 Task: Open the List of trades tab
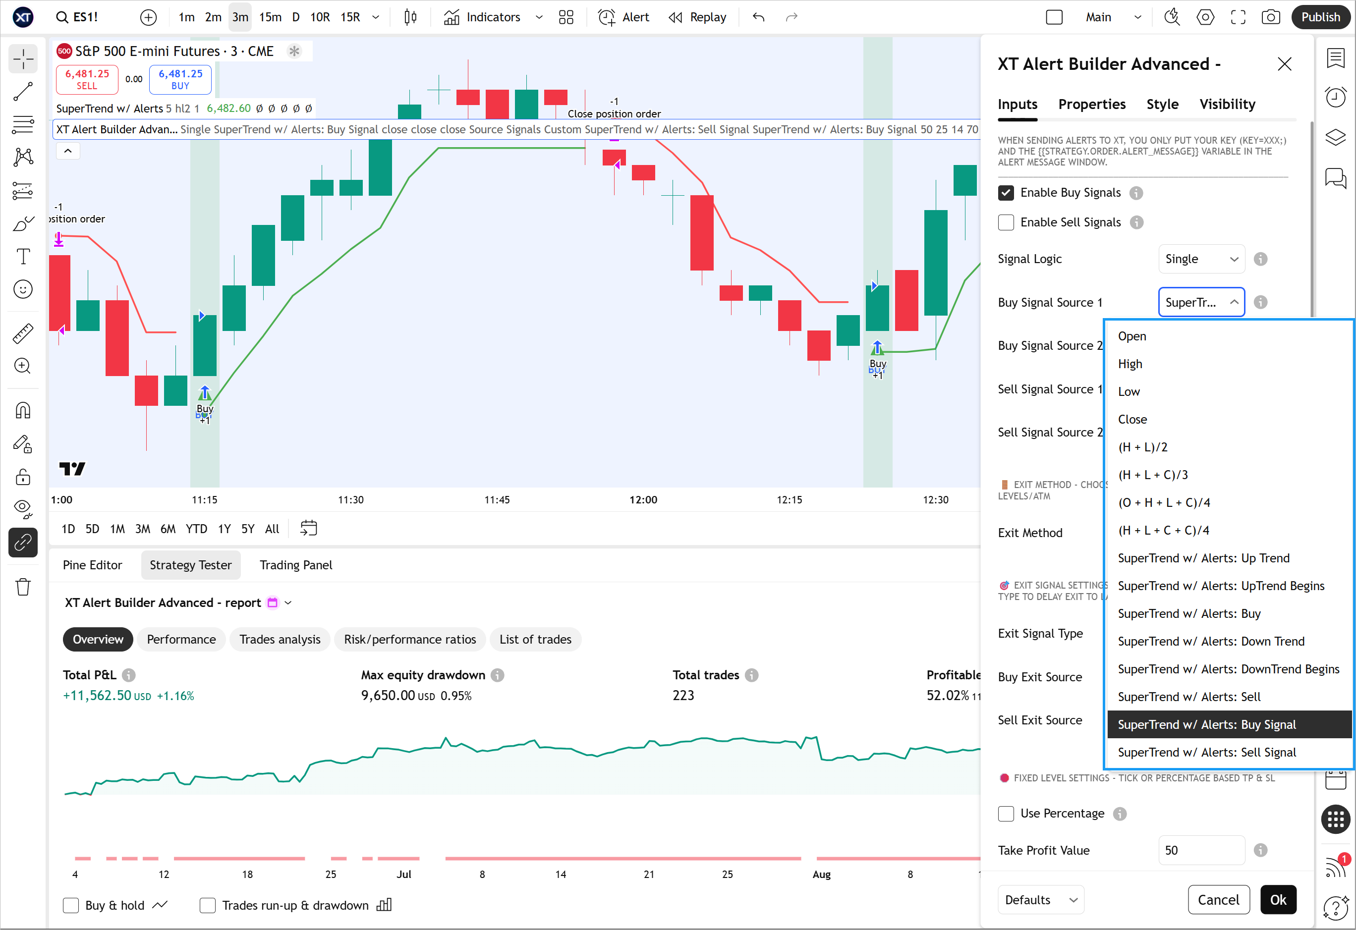pos(535,640)
